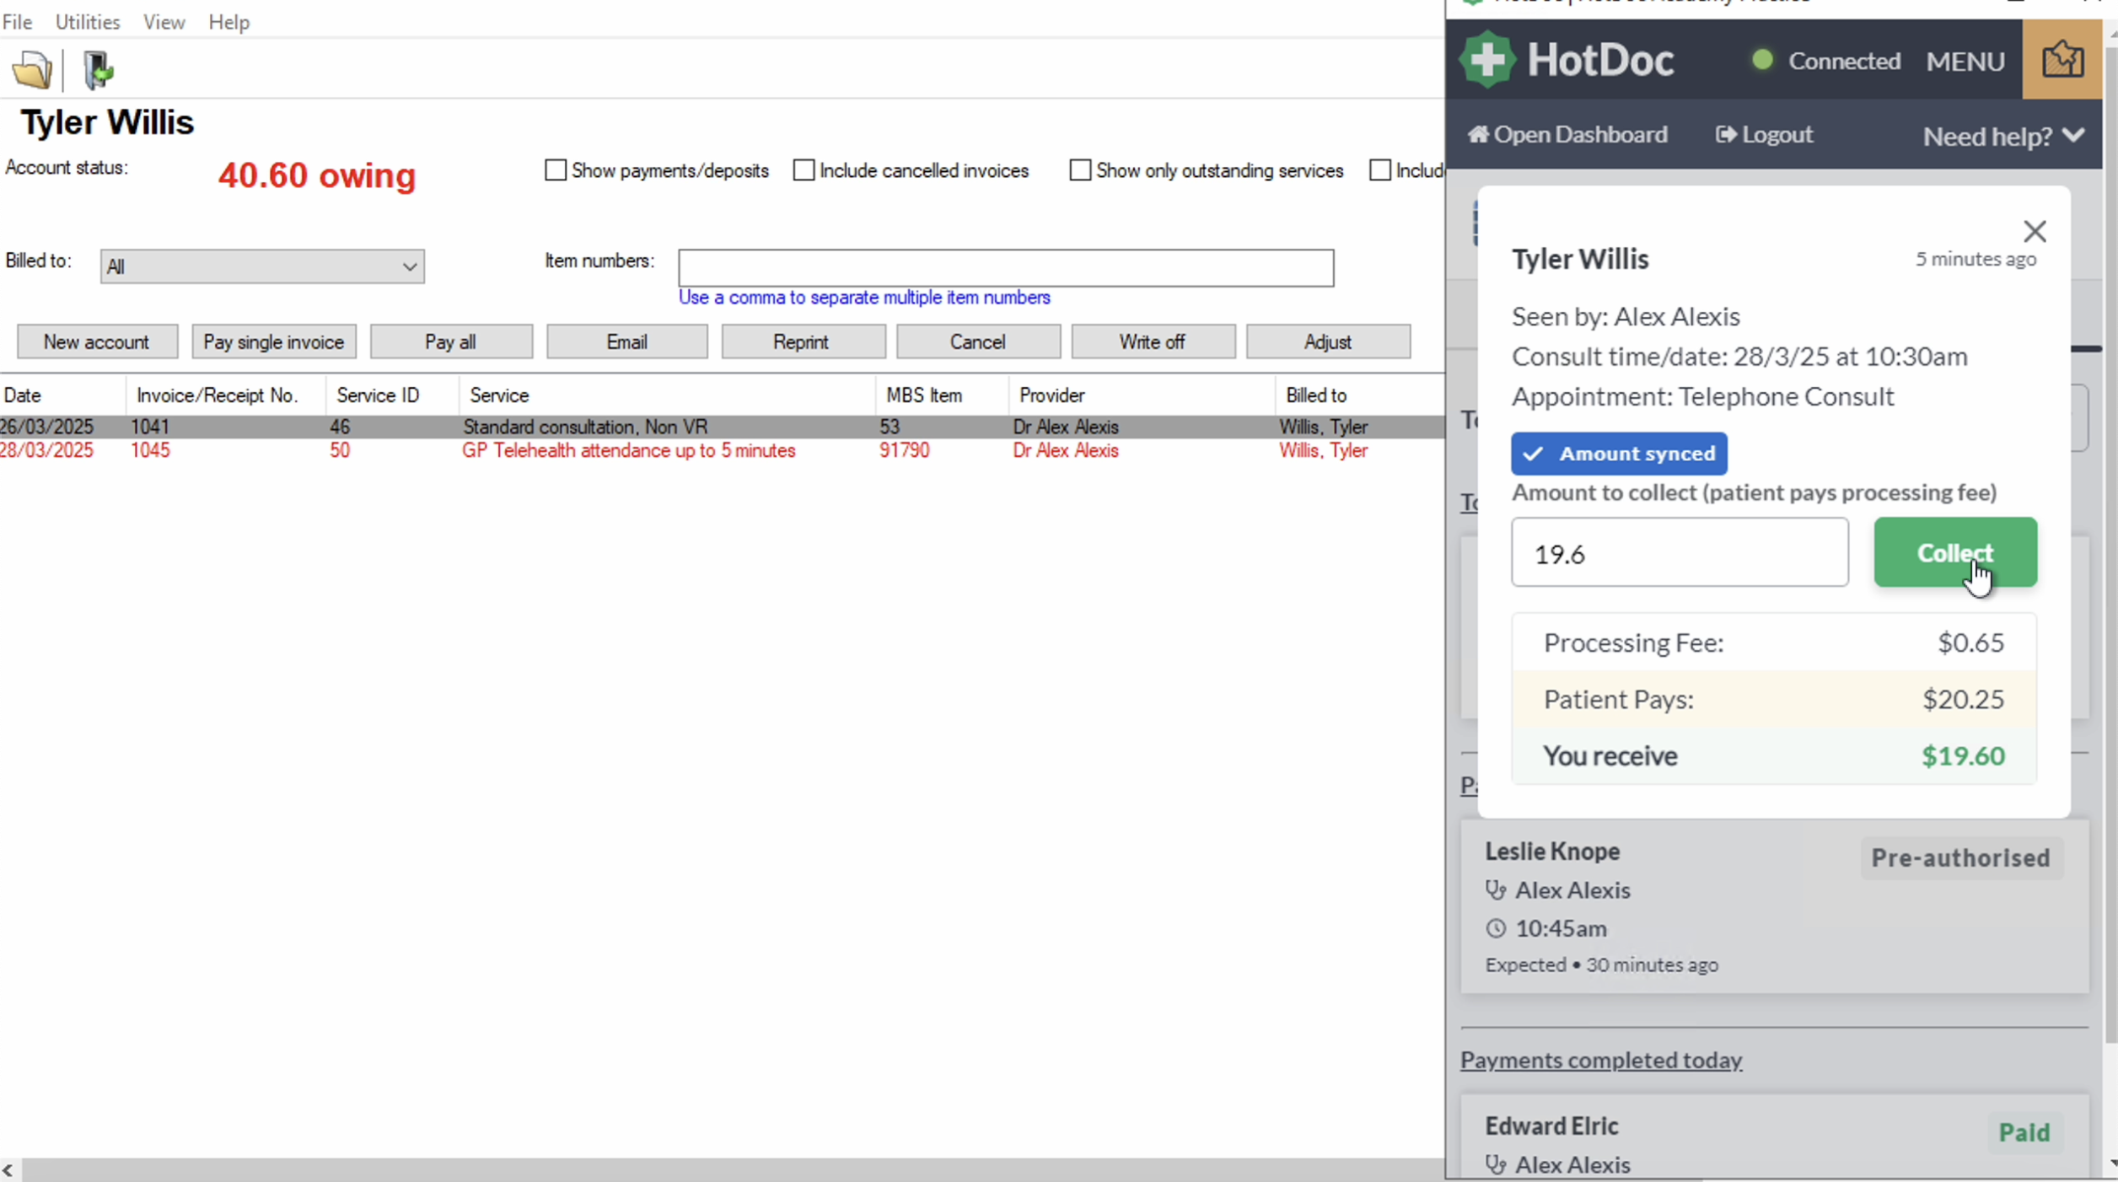Screen dimensions: 2118x1182
Task: Click the Amount to collect field
Action: 1680,552
